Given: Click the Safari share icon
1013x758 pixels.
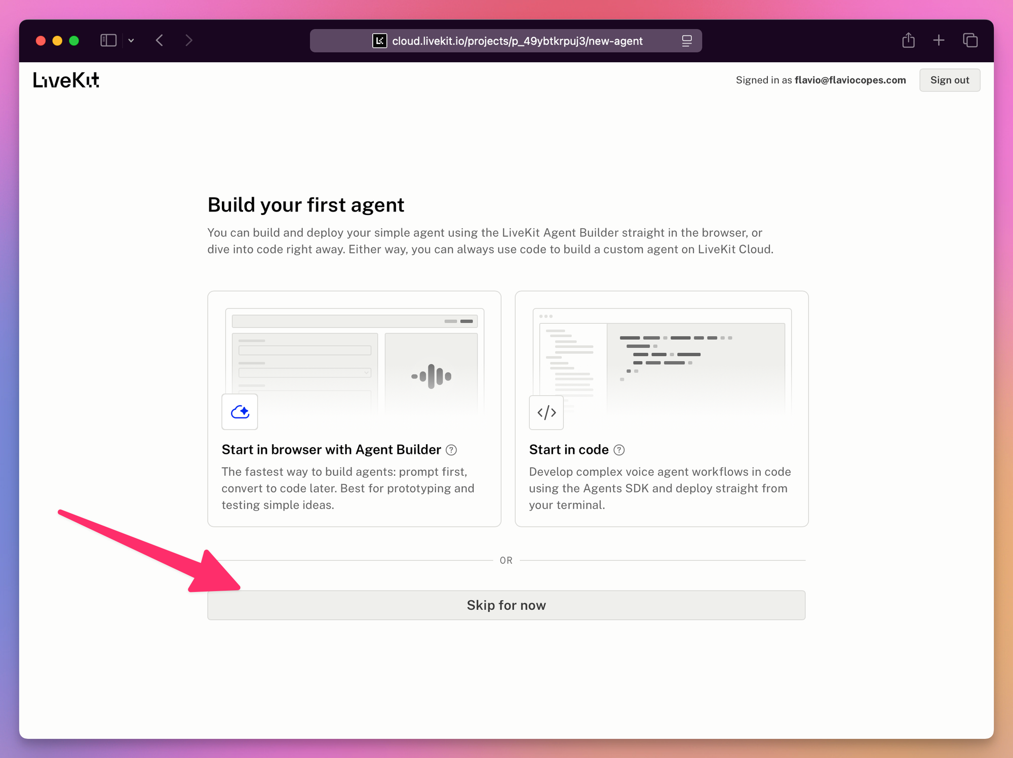Looking at the screenshot, I should 909,40.
